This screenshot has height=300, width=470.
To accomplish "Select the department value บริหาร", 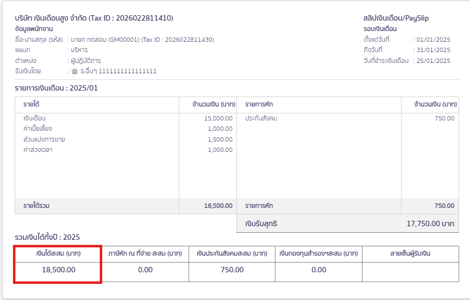I will pos(79,50).
